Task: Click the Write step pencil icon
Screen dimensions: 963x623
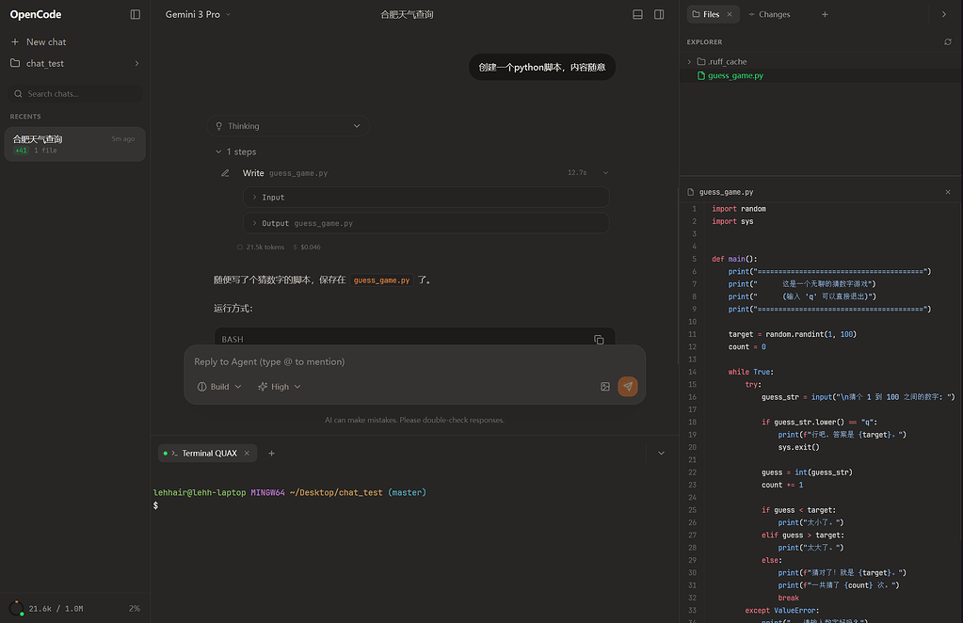Action: [225, 173]
